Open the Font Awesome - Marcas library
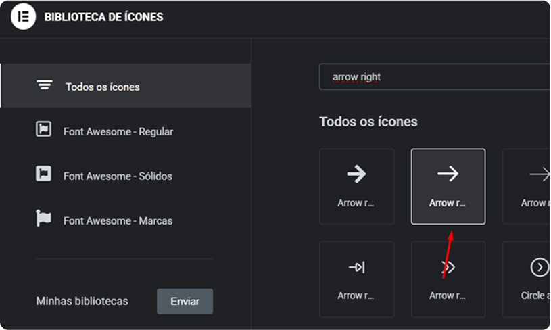 pyautogui.click(x=118, y=220)
